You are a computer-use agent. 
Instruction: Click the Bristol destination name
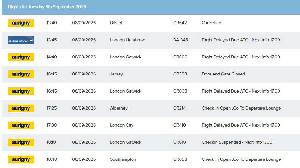[116, 23]
